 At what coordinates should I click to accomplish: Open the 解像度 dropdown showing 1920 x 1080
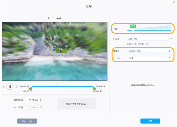click(149, 51)
